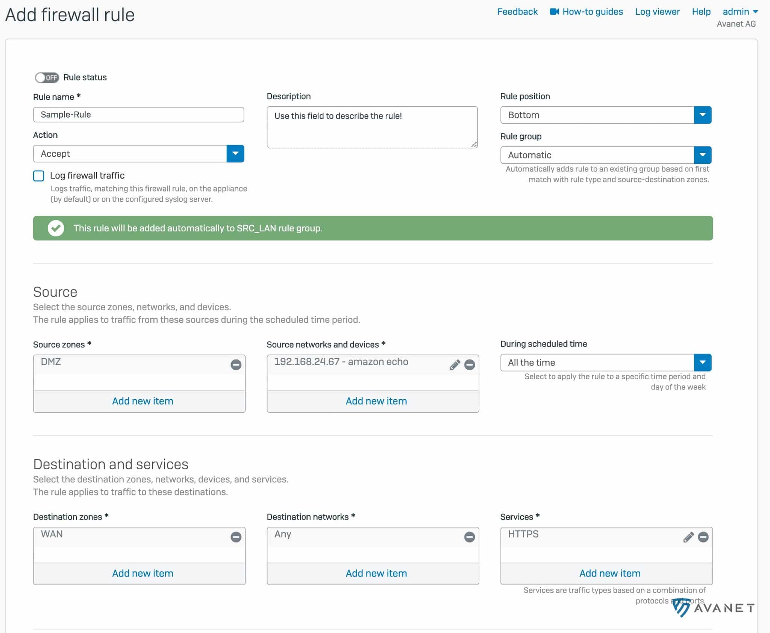The image size is (770, 633).
Task: Remove HTTPS from Services list
Action: [703, 537]
